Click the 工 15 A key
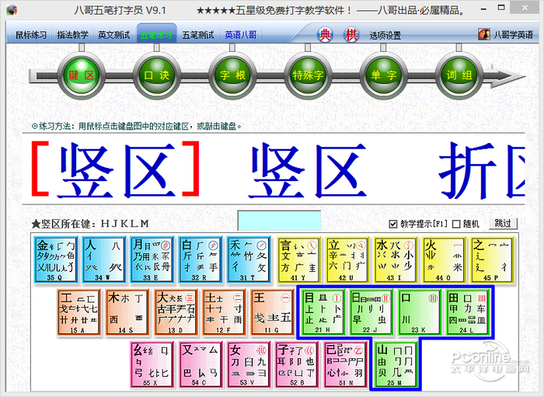The height and width of the screenshot is (397, 544). 79,312
